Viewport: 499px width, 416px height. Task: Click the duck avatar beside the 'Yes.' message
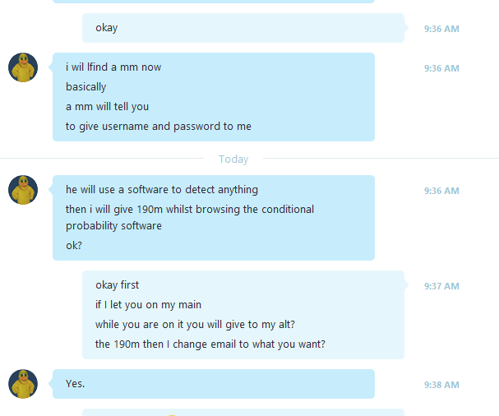coord(23,384)
